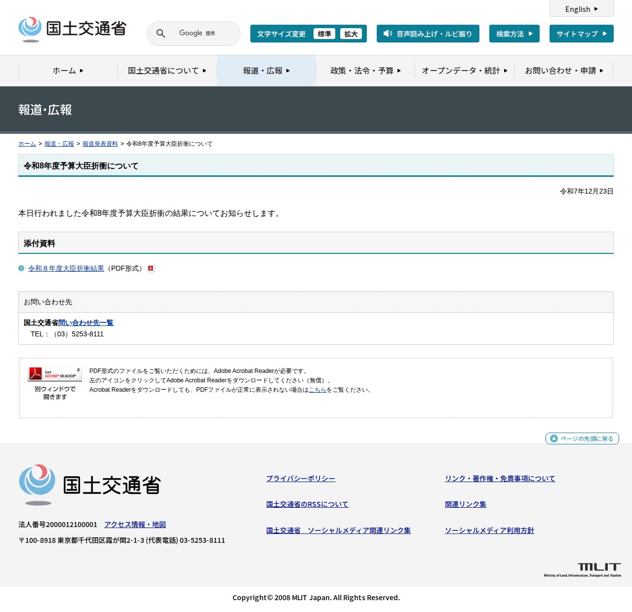Image resolution: width=632 pixels, height=612 pixels.
Task: Switch font size to 標準
Action: tap(324, 34)
